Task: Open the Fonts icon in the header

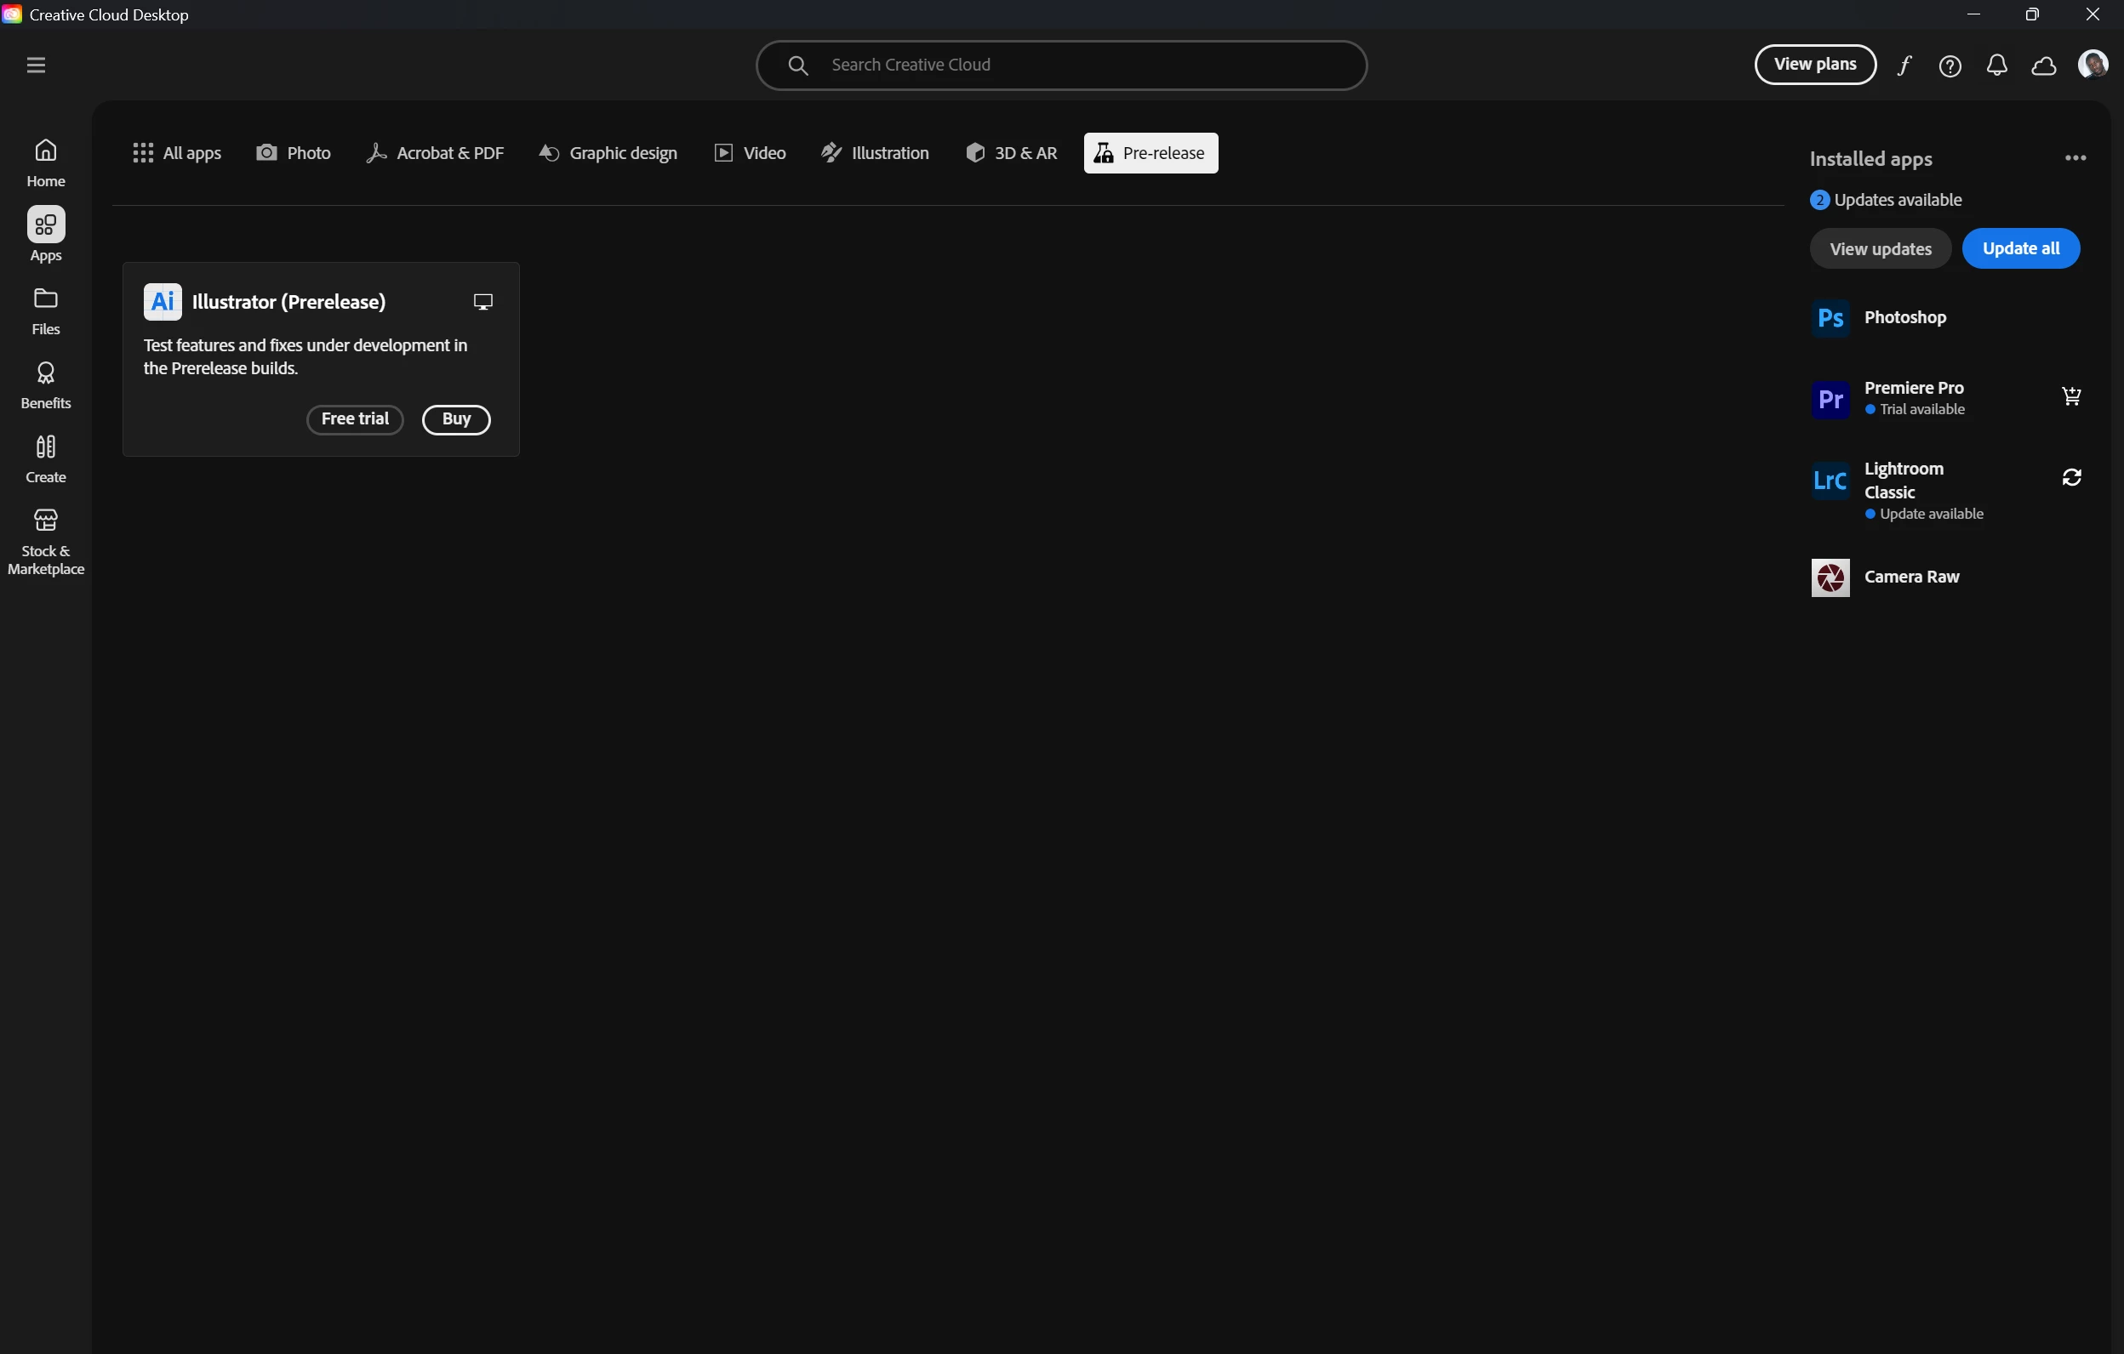Action: (1904, 65)
